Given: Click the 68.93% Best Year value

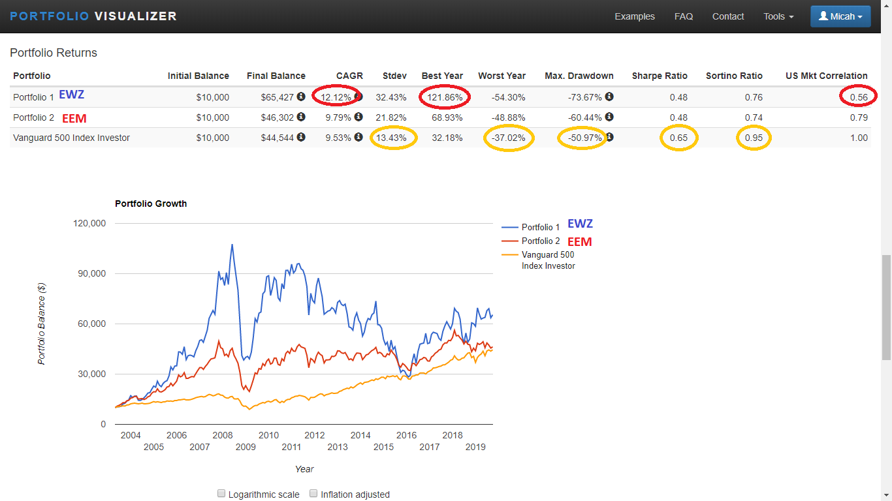Looking at the screenshot, I should coord(447,117).
